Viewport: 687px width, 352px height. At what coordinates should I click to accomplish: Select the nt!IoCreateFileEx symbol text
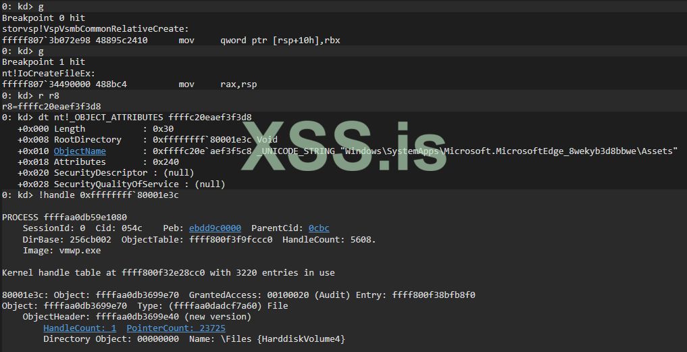pyautogui.click(x=49, y=73)
